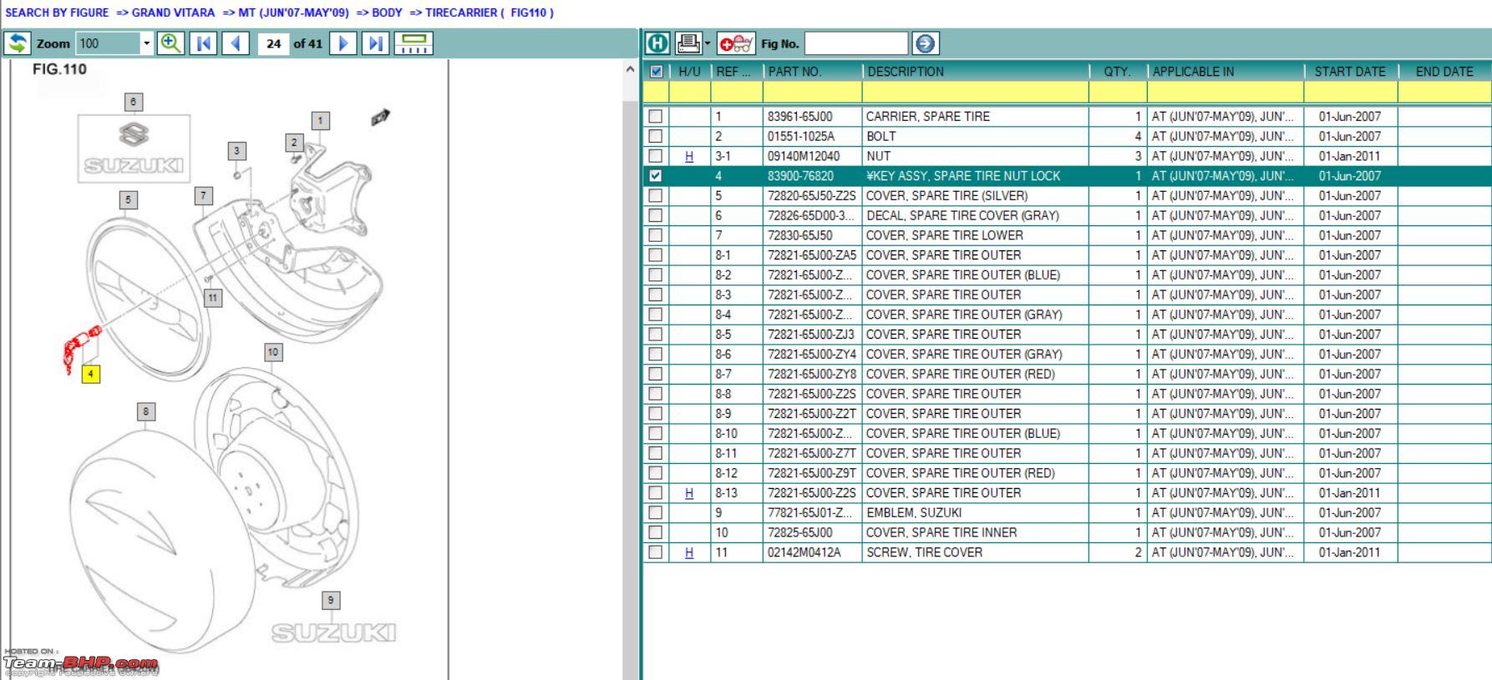Select part number 72821-65J00-Z9T
The image size is (1492, 680).
point(812,473)
